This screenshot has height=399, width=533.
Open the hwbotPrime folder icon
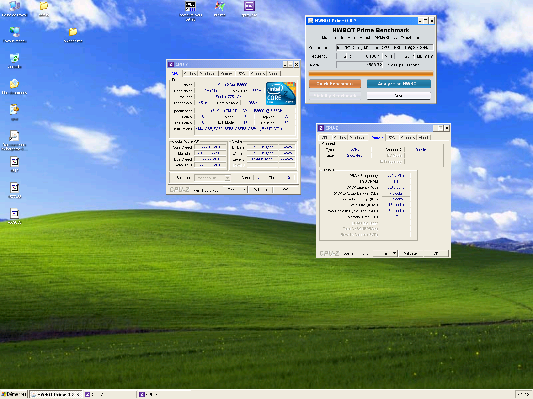click(x=73, y=35)
